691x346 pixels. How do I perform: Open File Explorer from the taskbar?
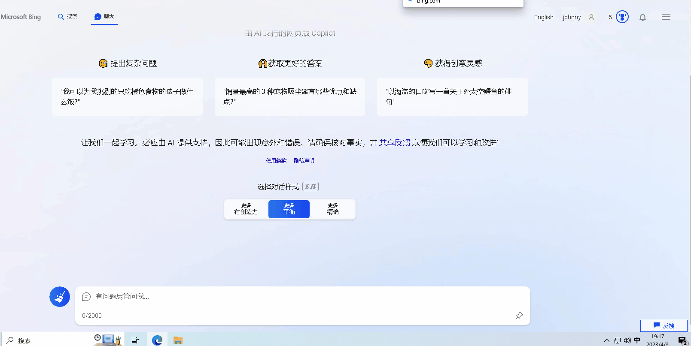point(178,340)
